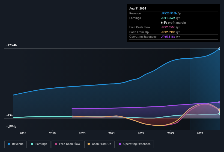This screenshot has height=152, width=224.
Task: Toggle the Revenue legend button
Action: (16, 144)
